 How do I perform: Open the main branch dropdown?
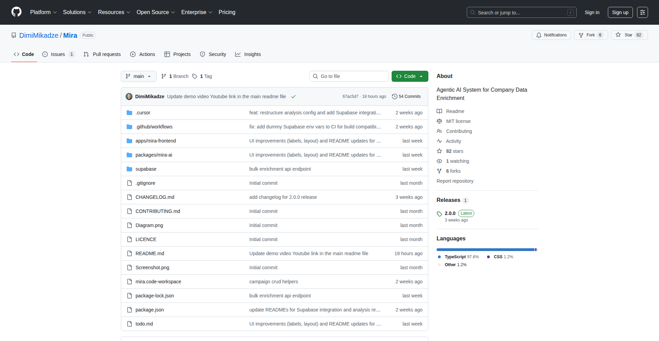[138, 76]
